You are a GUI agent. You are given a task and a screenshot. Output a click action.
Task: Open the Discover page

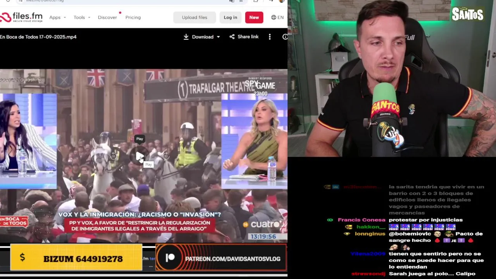pyautogui.click(x=107, y=17)
